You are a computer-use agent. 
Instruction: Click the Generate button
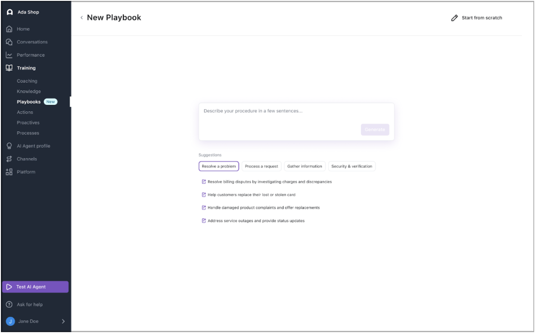coord(375,129)
